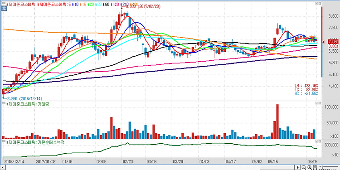The height and width of the screenshot is (170, 340).
Task: Select the 20-day moving average legend
Action: pyautogui.click(x=91, y=5)
